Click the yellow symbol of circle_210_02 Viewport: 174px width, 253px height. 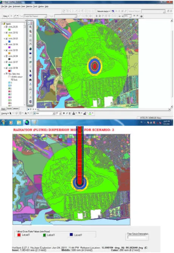[9, 35]
